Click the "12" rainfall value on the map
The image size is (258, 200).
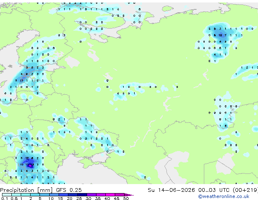(27, 158)
